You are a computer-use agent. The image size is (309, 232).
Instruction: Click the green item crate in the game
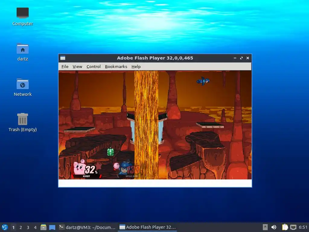click(110, 152)
